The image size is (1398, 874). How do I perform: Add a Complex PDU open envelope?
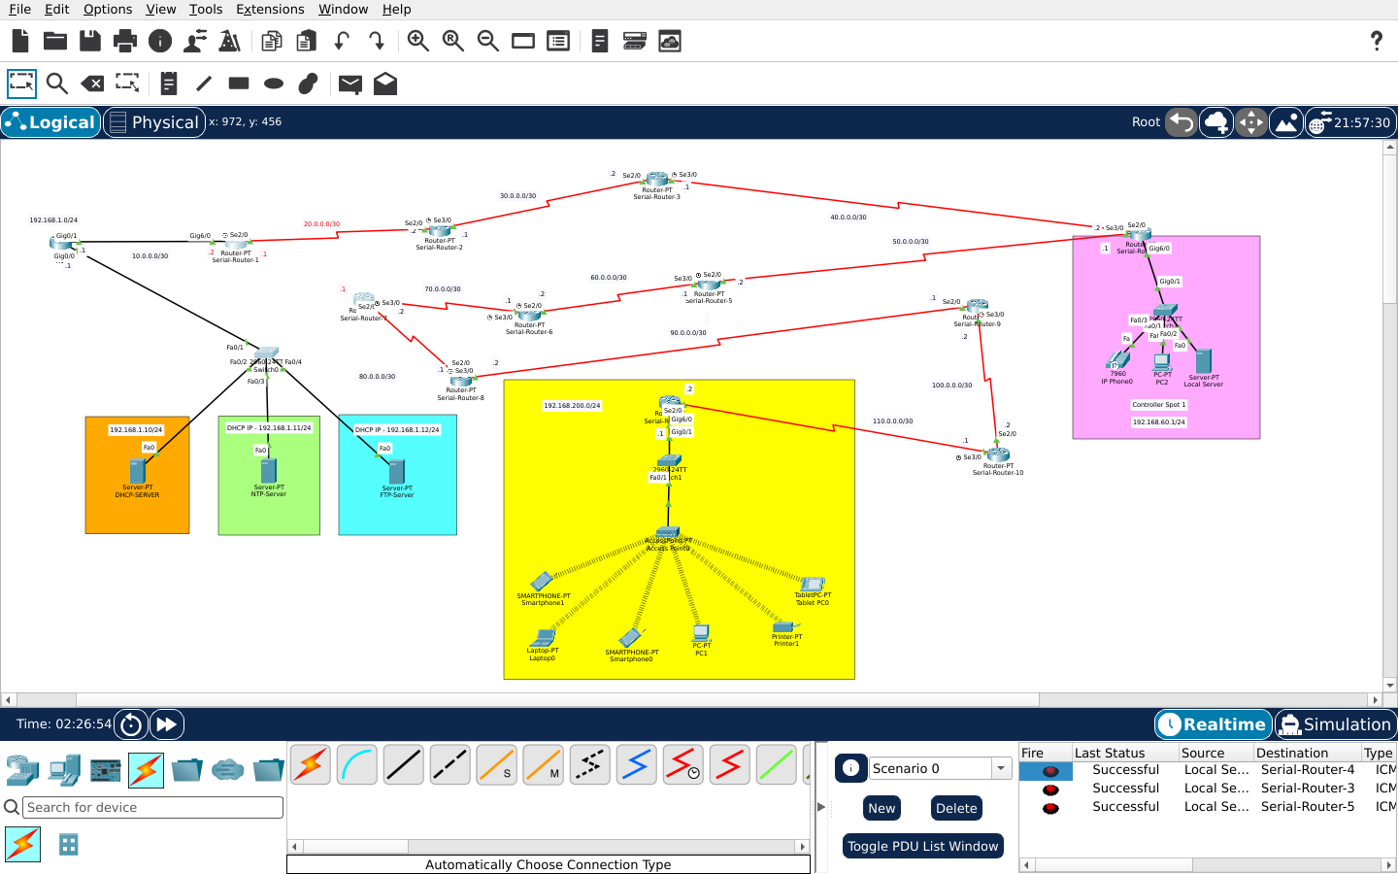pyautogui.click(x=385, y=84)
